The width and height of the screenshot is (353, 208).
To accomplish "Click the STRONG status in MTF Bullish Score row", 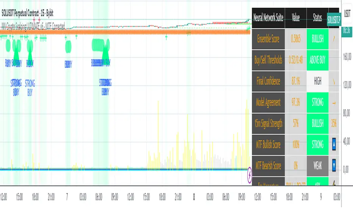I will (x=317, y=144).
